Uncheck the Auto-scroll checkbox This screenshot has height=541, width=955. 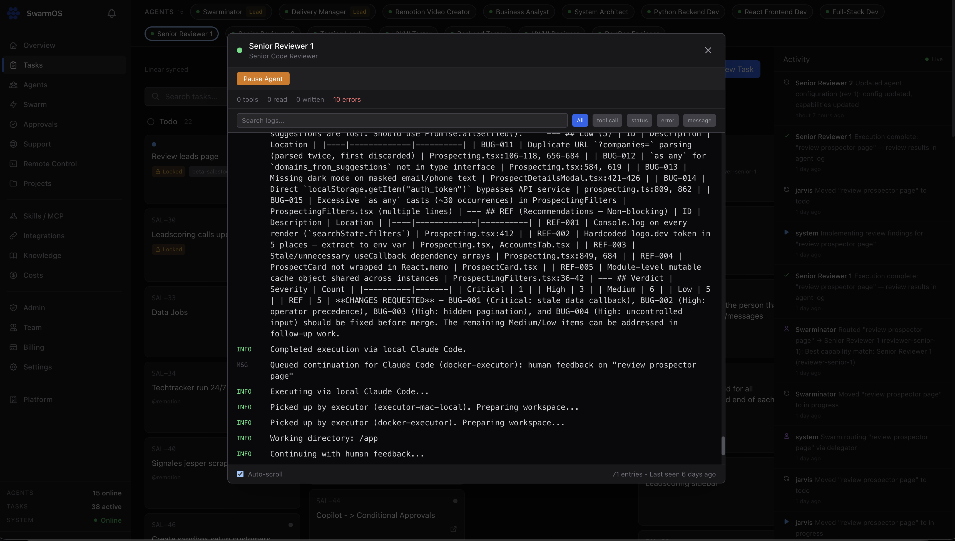click(240, 474)
